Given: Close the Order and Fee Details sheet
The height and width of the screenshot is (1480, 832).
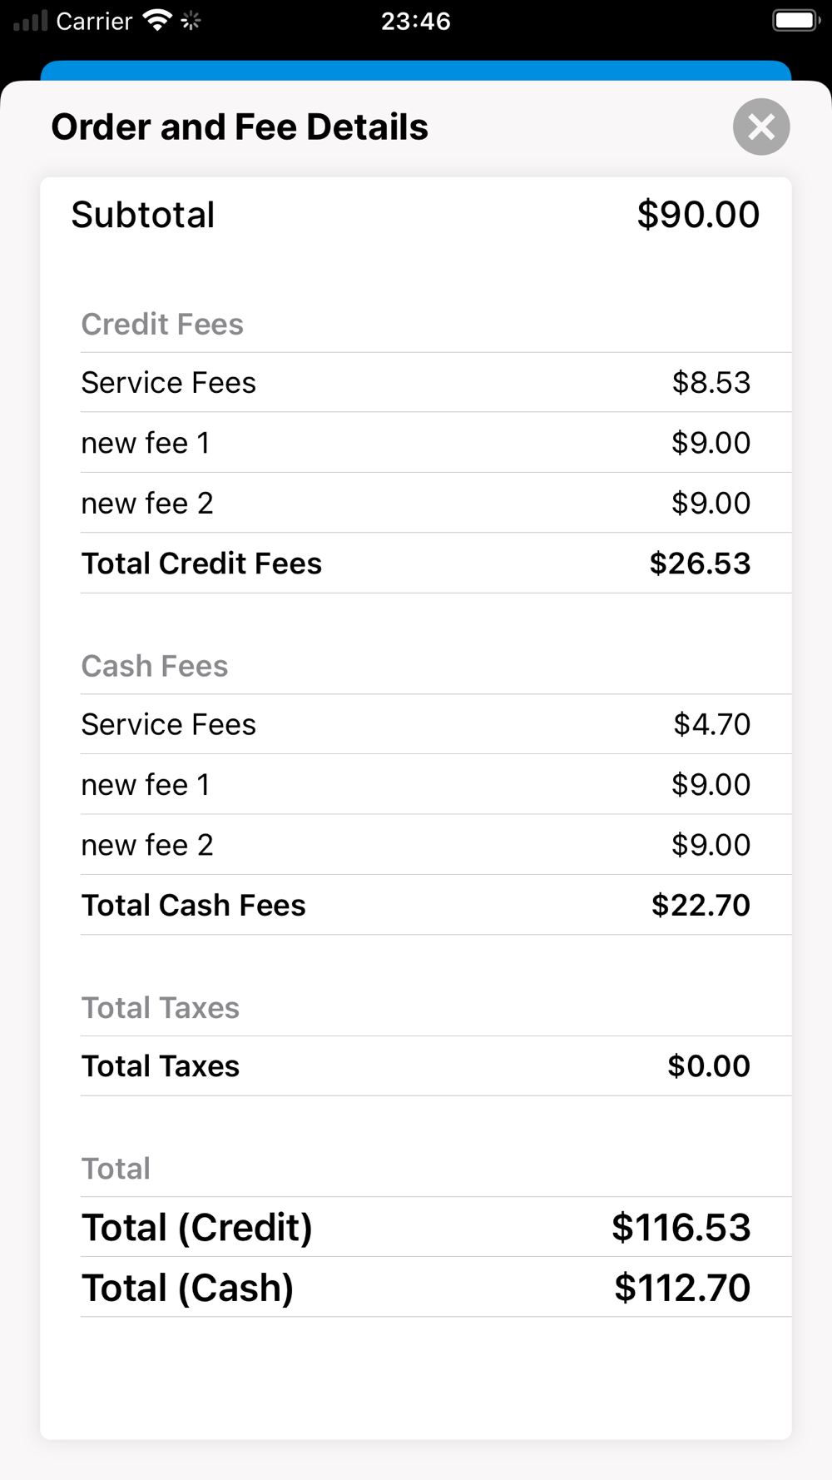Looking at the screenshot, I should click(x=760, y=127).
